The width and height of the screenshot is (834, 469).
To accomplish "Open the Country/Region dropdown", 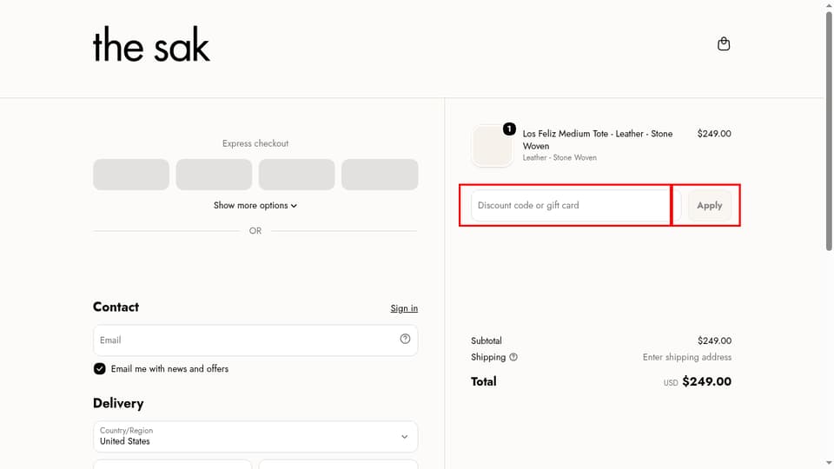I will pyautogui.click(x=255, y=437).
